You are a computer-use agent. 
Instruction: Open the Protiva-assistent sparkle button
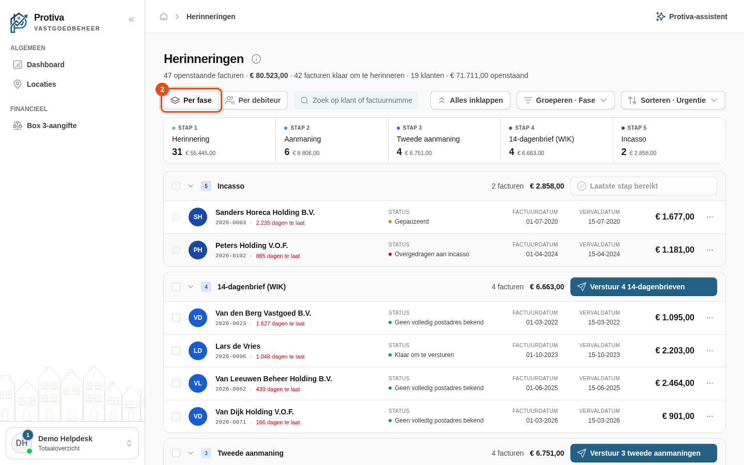coord(691,17)
